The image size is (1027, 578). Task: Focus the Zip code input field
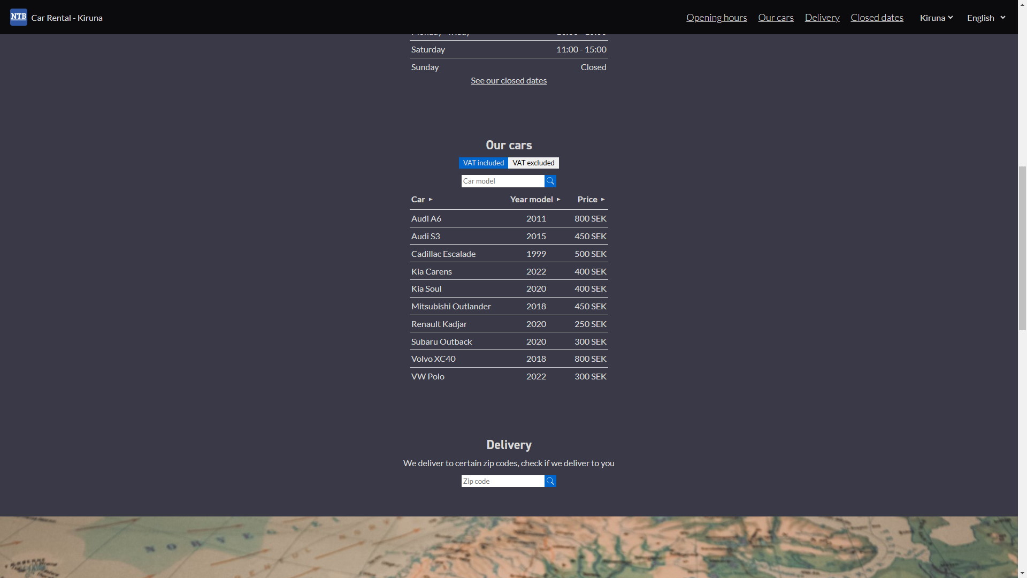[x=502, y=482]
